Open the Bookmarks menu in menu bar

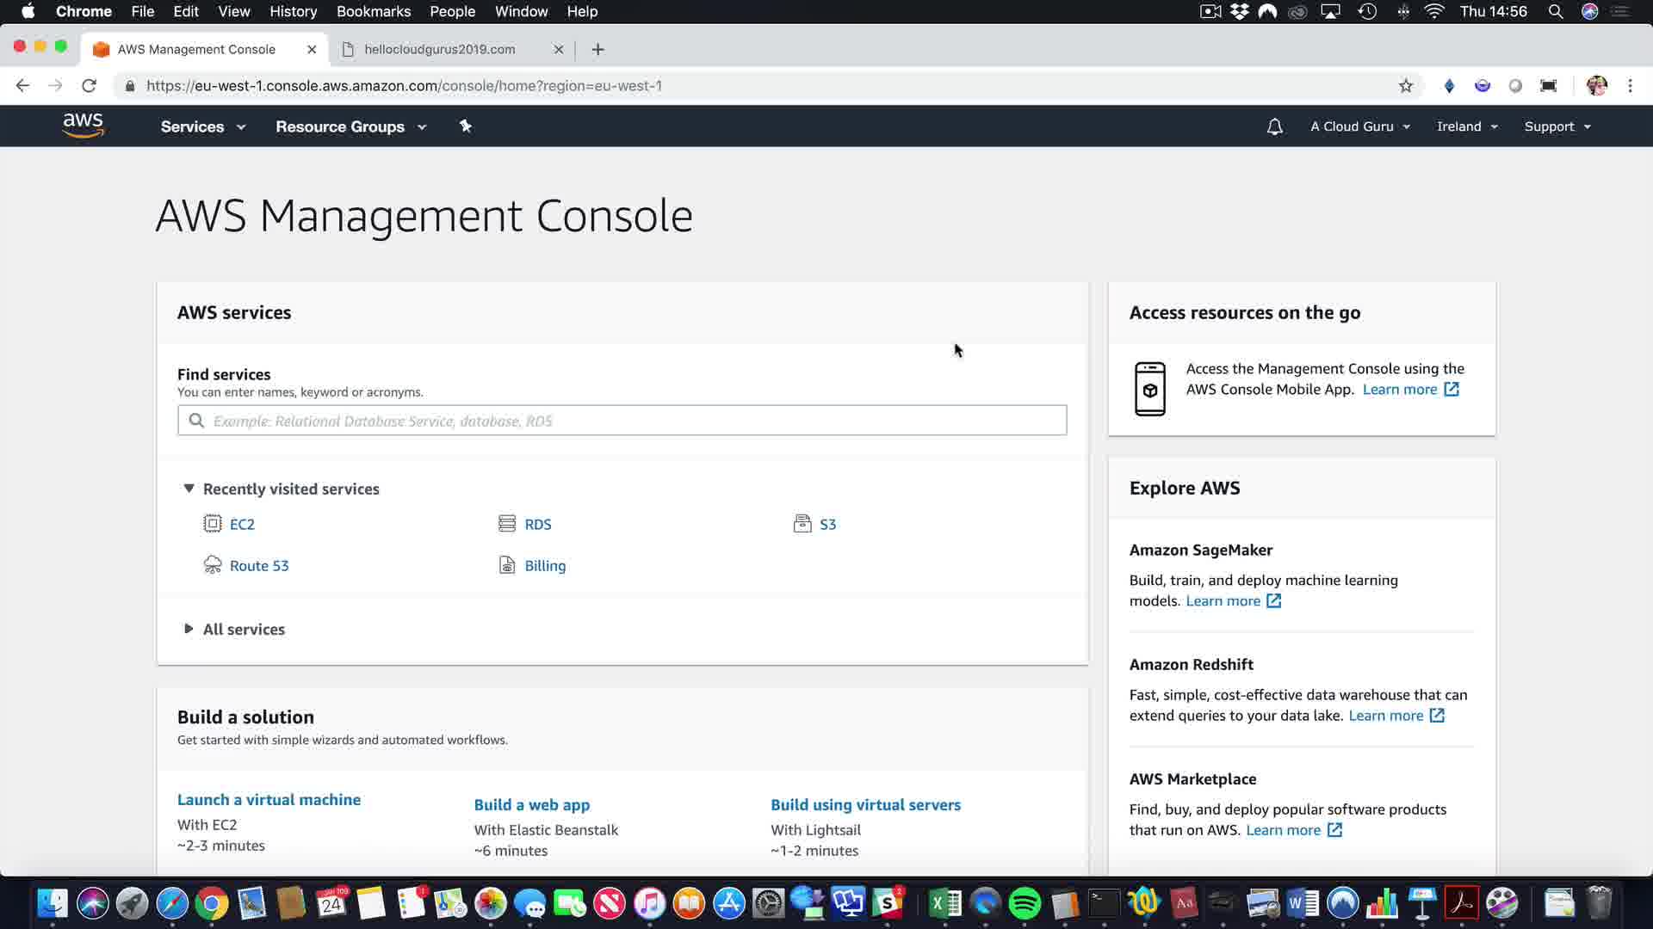[x=373, y=11]
